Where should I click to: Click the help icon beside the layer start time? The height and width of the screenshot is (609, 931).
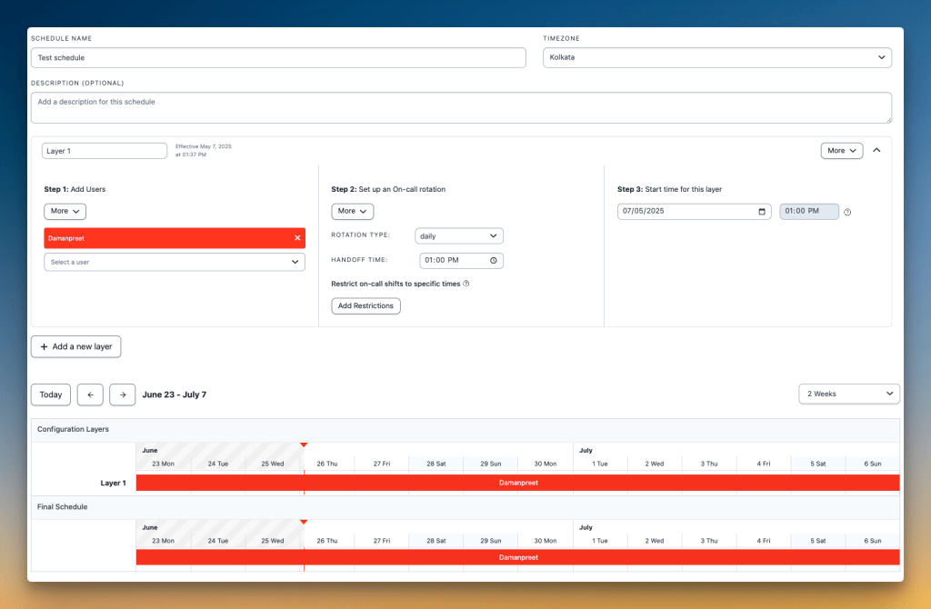pos(846,211)
